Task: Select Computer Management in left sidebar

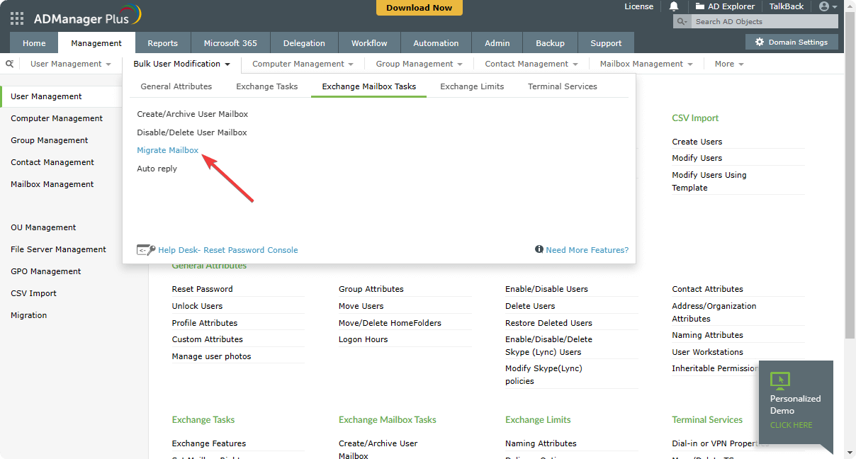Action: point(57,118)
